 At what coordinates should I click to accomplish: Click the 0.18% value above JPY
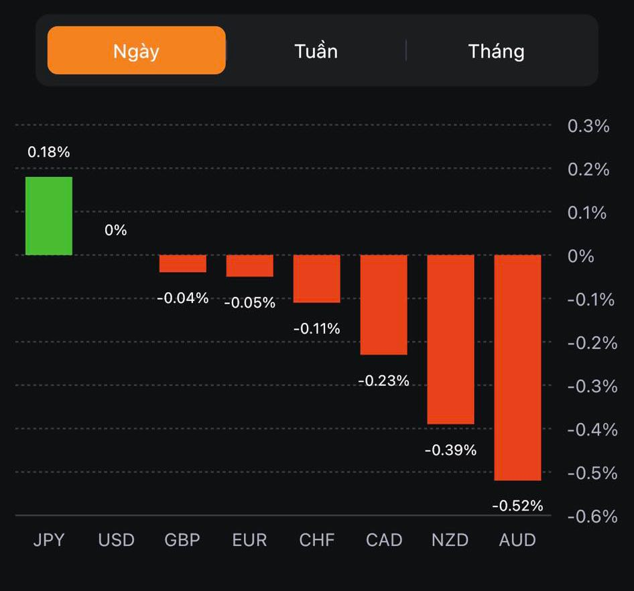click(49, 152)
